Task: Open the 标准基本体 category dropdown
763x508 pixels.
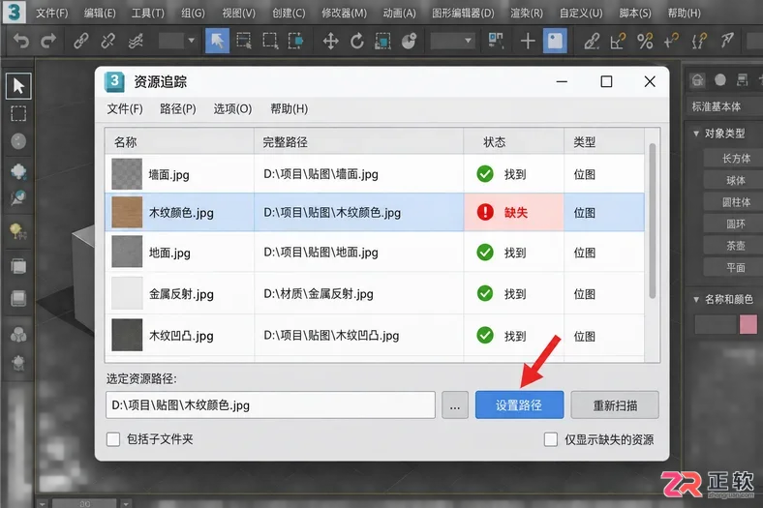Action: point(724,106)
